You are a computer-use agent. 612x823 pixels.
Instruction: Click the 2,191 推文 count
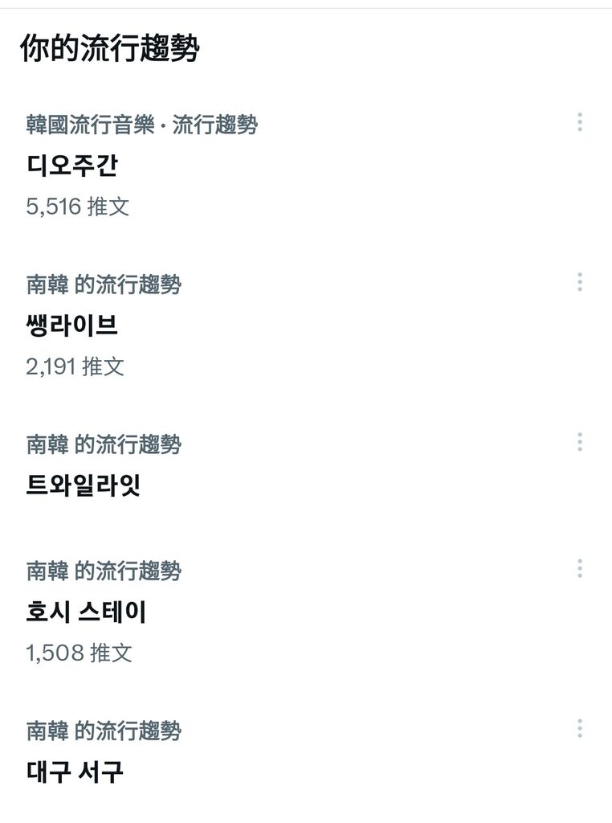(x=75, y=366)
